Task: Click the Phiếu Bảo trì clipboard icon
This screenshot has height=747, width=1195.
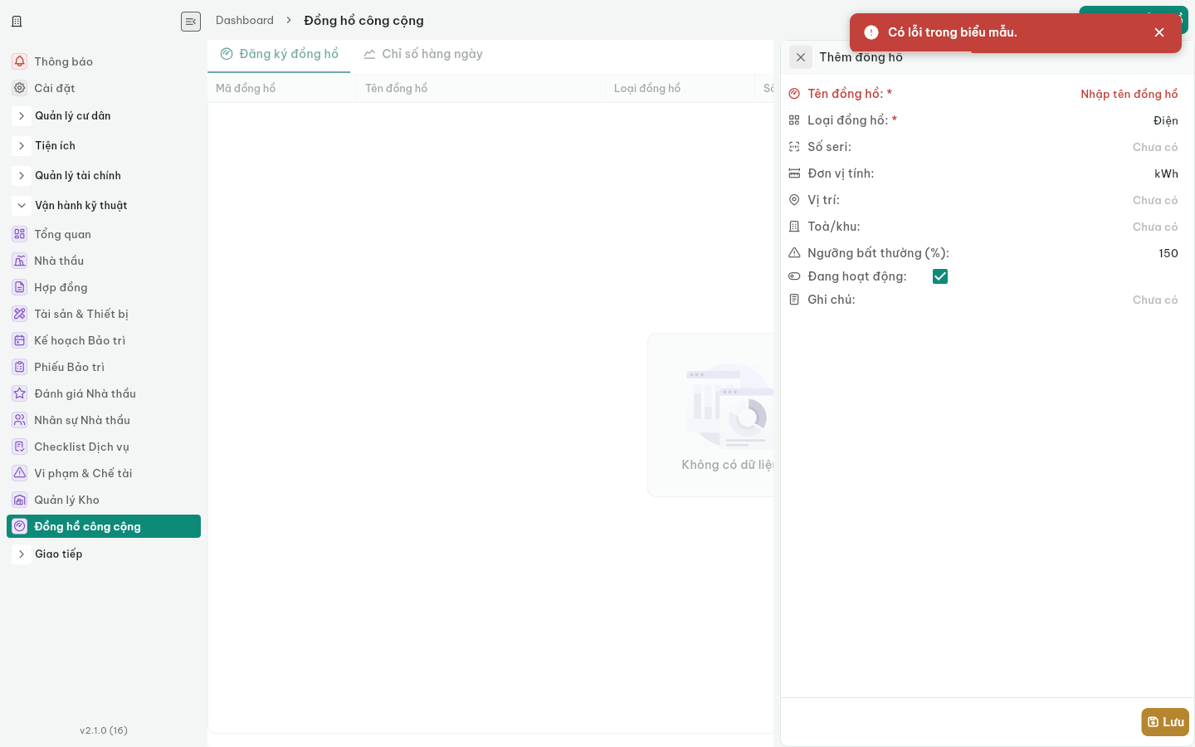Action: pyautogui.click(x=20, y=367)
